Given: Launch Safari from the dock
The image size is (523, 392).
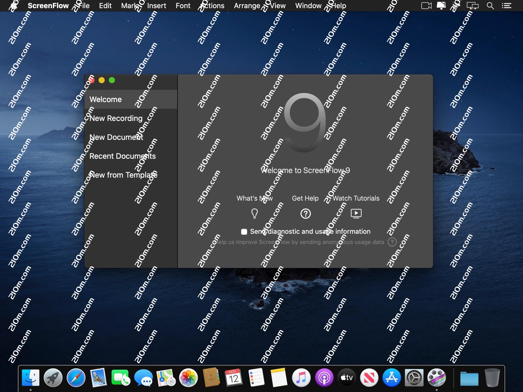Looking at the screenshot, I should pos(76,378).
